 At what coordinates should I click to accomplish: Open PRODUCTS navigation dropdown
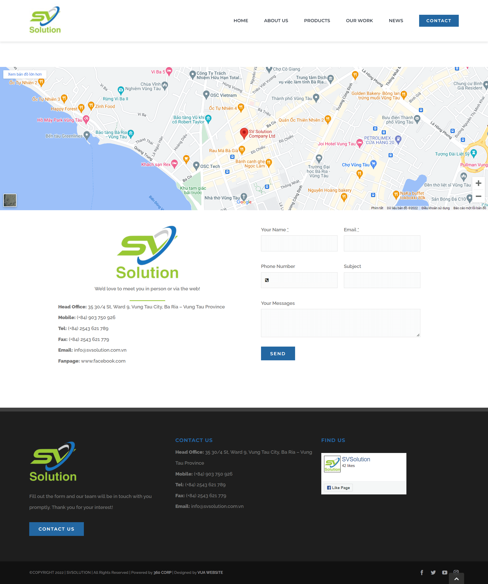[316, 20]
